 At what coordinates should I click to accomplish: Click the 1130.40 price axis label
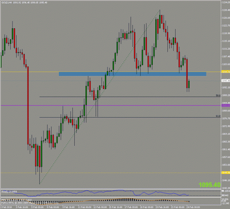(x=226, y=10)
